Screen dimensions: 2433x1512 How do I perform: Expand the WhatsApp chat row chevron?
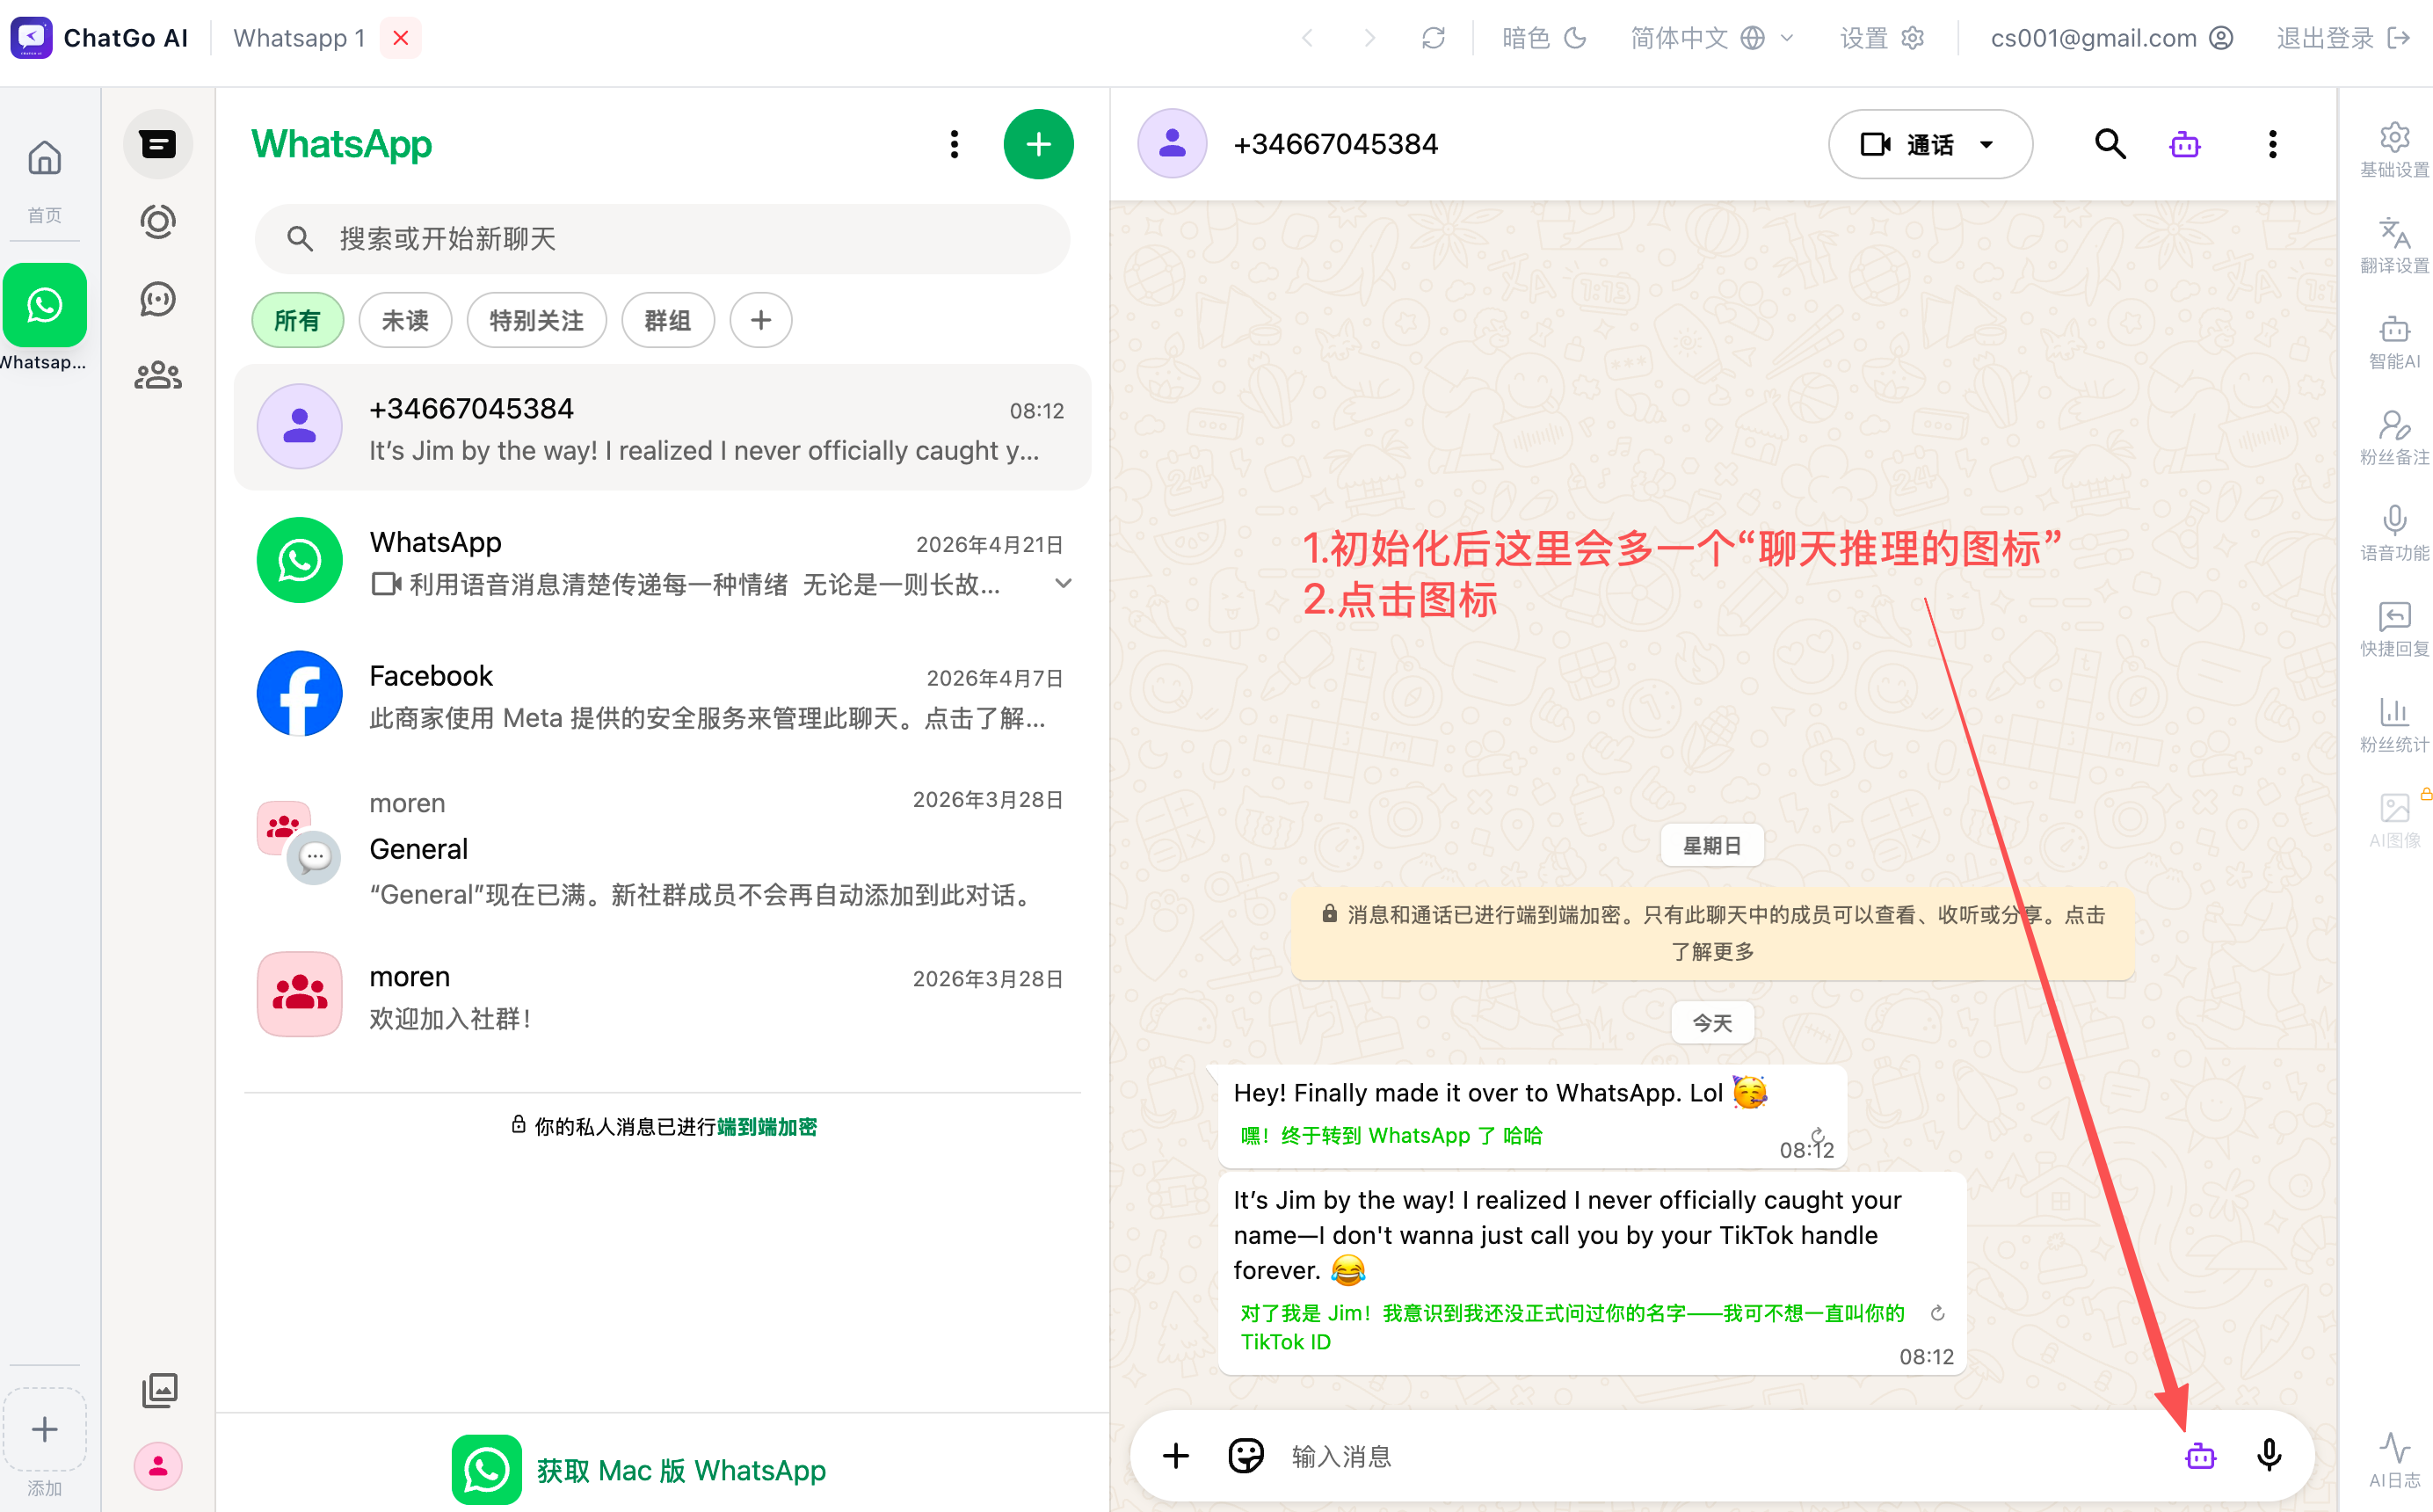[1063, 584]
